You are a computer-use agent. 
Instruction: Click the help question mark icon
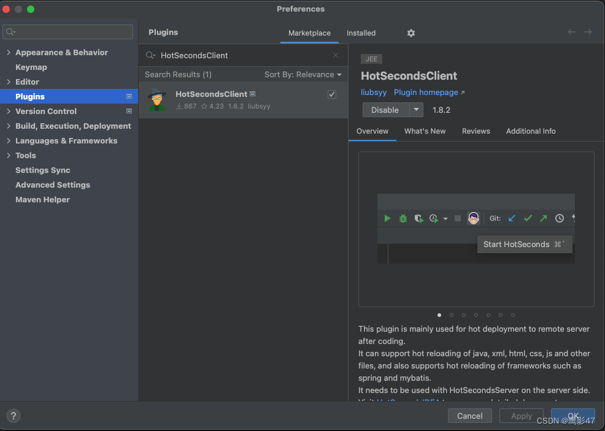(13, 416)
